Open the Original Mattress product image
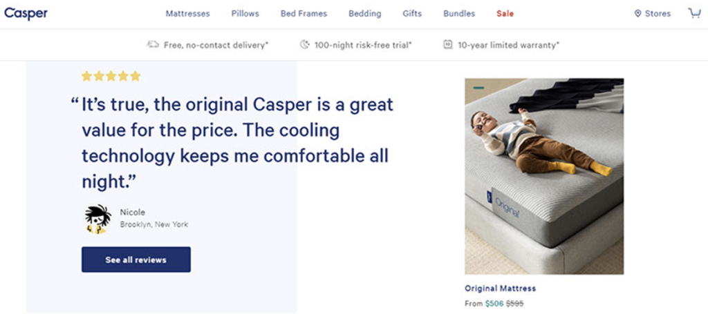This screenshot has height=314, width=708. tap(544, 176)
